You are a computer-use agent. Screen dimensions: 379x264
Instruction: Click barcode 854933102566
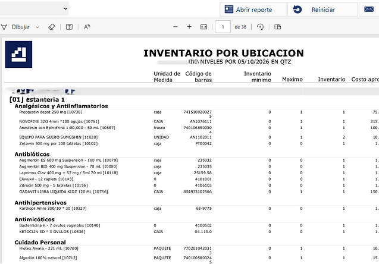tap(198, 191)
